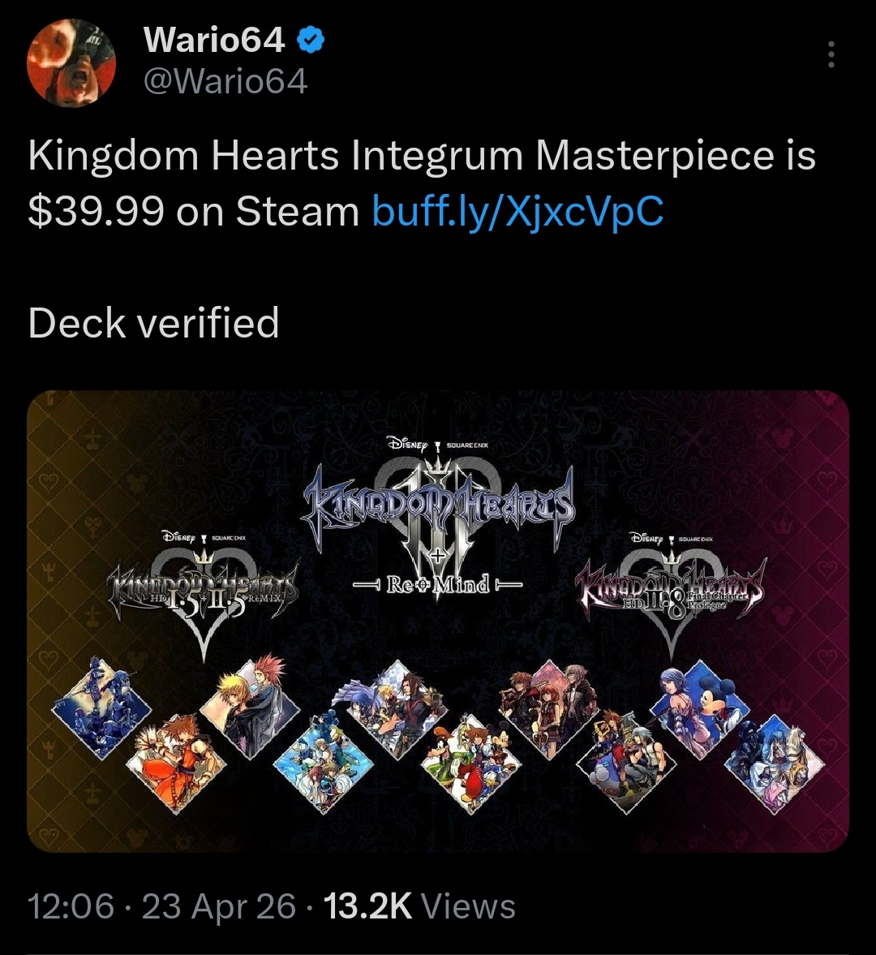Click the 13.2K Views counter
876x955 pixels.
point(419,906)
